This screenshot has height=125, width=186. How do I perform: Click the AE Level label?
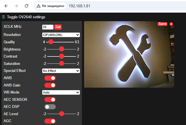11,114
